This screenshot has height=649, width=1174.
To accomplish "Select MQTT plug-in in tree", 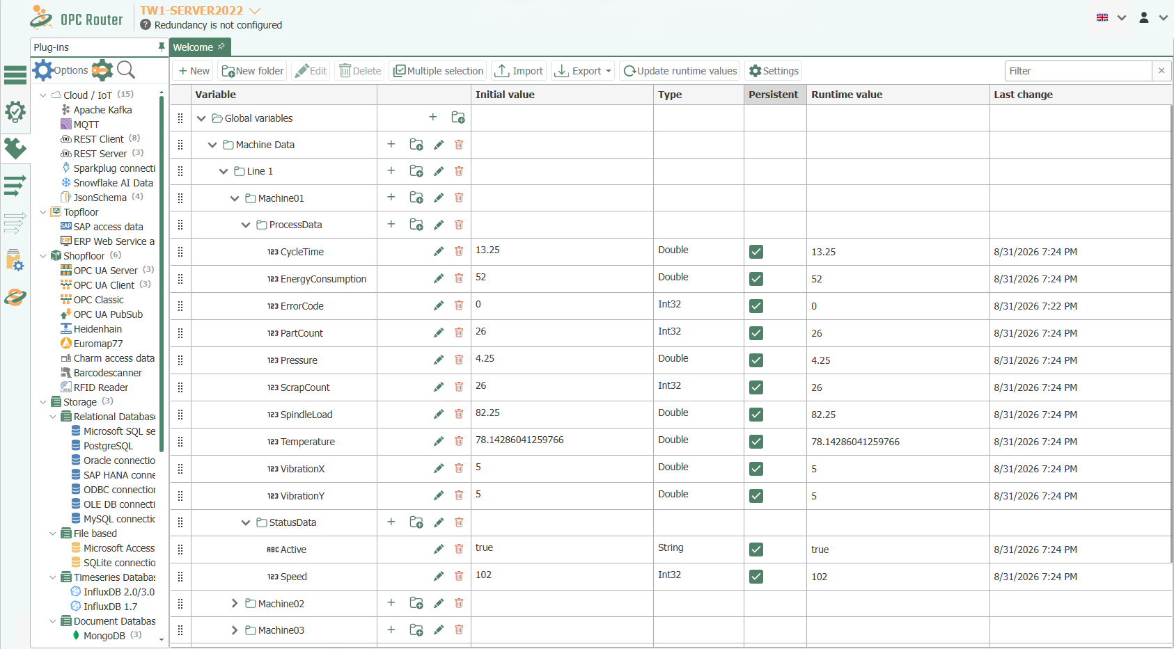I will [86, 125].
